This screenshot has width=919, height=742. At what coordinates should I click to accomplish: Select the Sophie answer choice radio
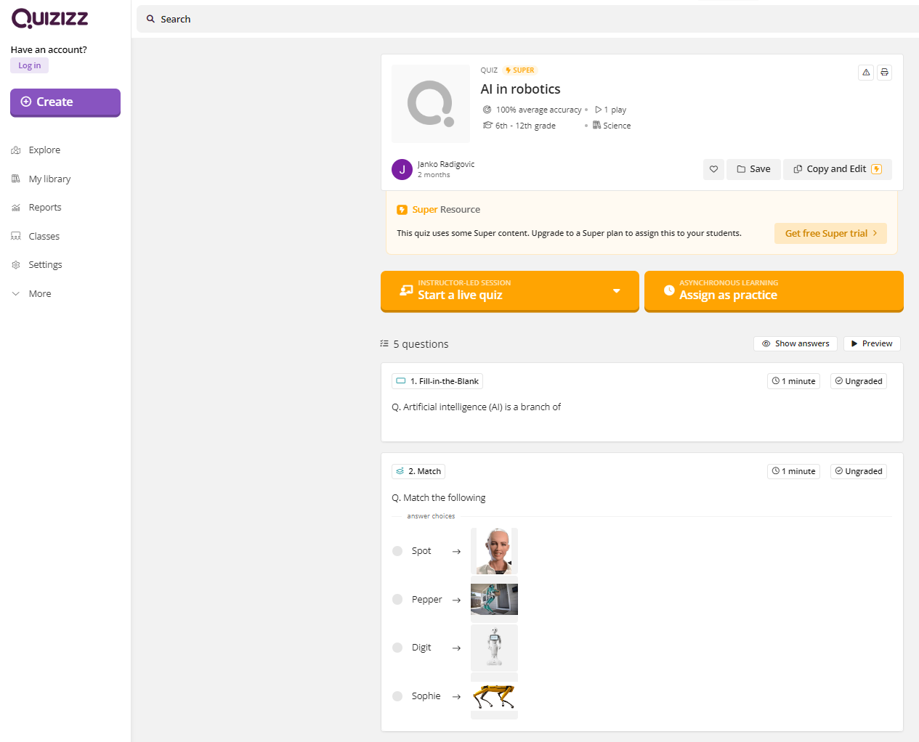397,696
